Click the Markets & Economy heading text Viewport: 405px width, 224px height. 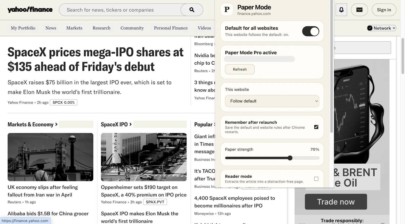tap(30, 124)
